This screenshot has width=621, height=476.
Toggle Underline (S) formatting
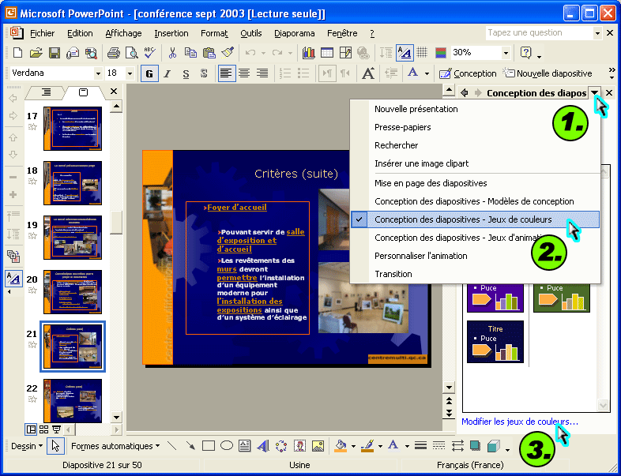click(x=186, y=73)
